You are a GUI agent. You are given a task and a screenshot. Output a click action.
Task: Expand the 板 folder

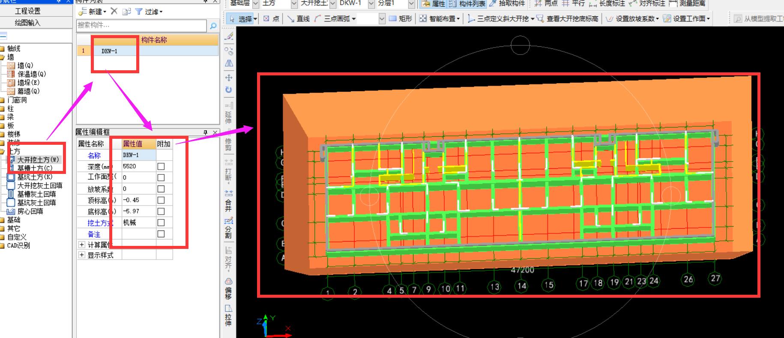click(x=10, y=126)
